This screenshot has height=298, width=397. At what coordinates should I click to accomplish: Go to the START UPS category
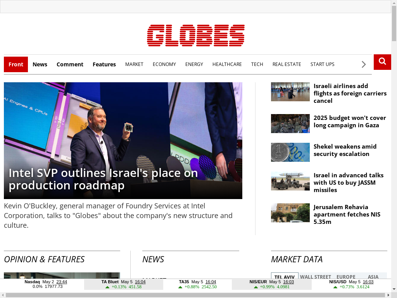point(322,64)
